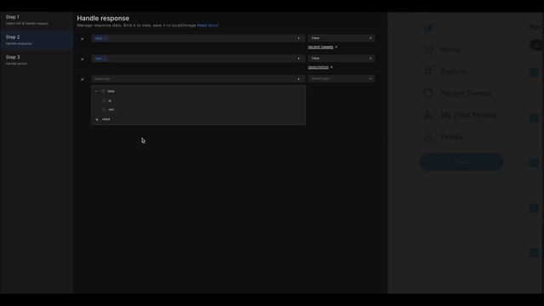The image size is (544, 306).
Task: Click the Explore icon in preview sidebar
Action: pyautogui.click(x=428, y=71)
